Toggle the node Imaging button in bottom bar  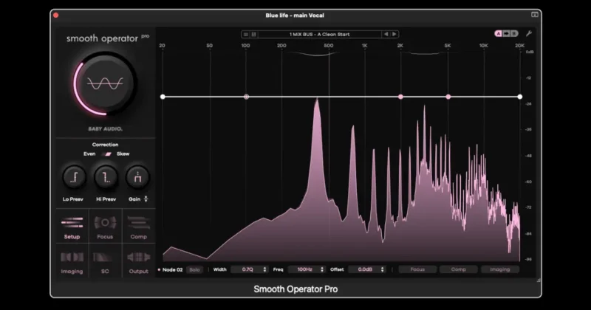coord(500,269)
